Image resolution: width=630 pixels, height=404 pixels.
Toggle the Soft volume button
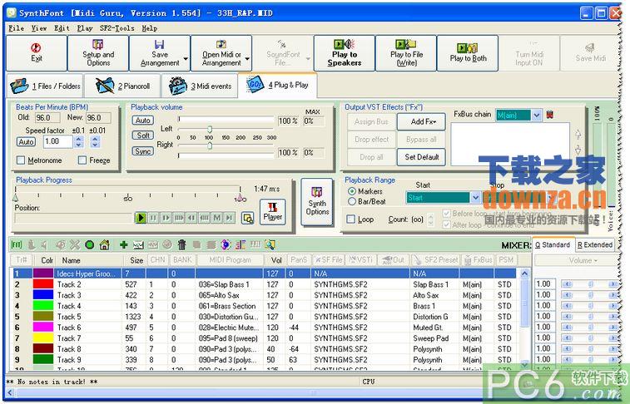pyautogui.click(x=142, y=135)
